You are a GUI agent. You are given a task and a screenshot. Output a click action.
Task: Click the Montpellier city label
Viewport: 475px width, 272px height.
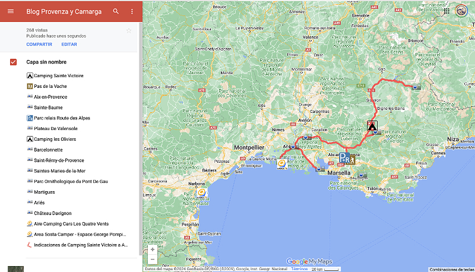tap(249, 147)
